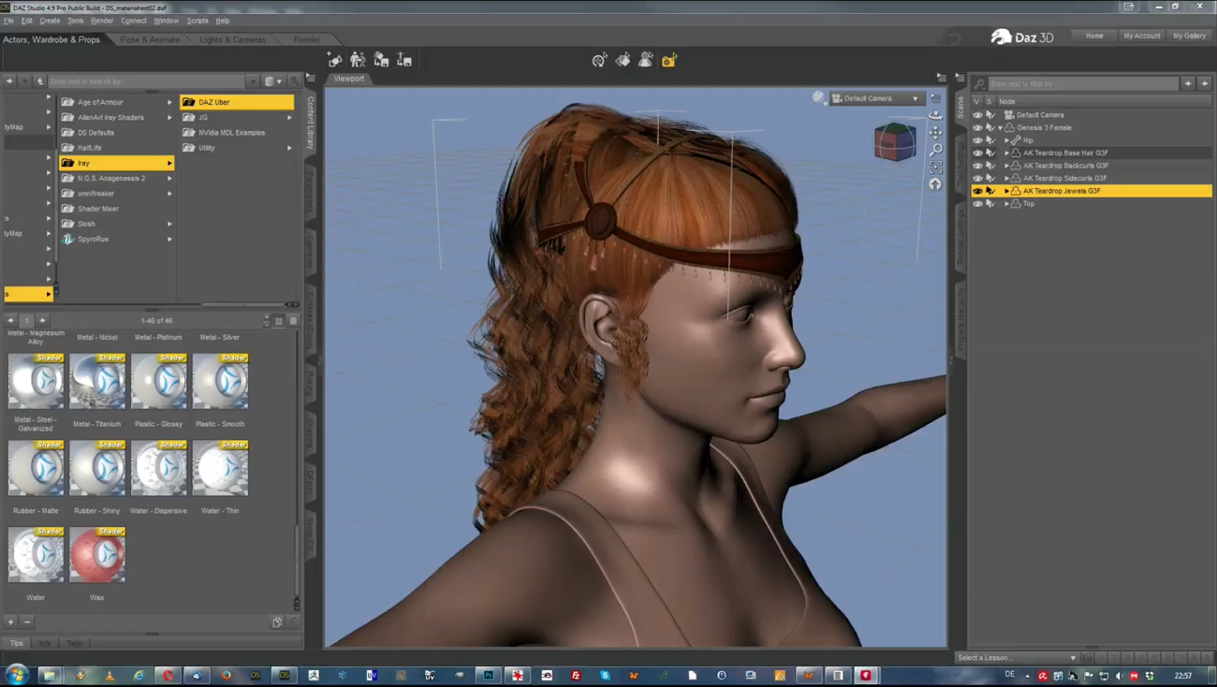Toggle selectability of the Top node
Screen dimensions: 1217x687
(990, 203)
